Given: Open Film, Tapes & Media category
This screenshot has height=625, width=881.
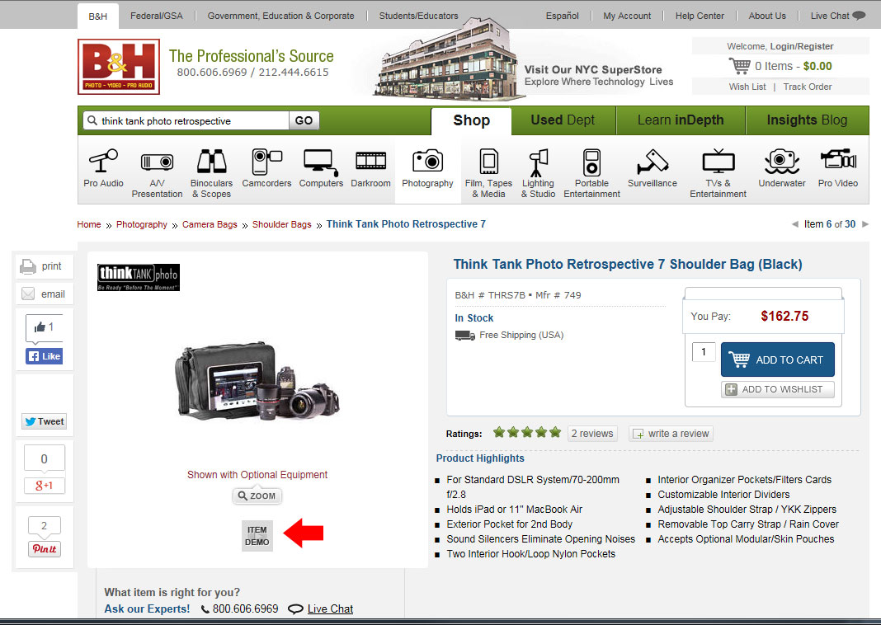Looking at the screenshot, I should (x=488, y=173).
